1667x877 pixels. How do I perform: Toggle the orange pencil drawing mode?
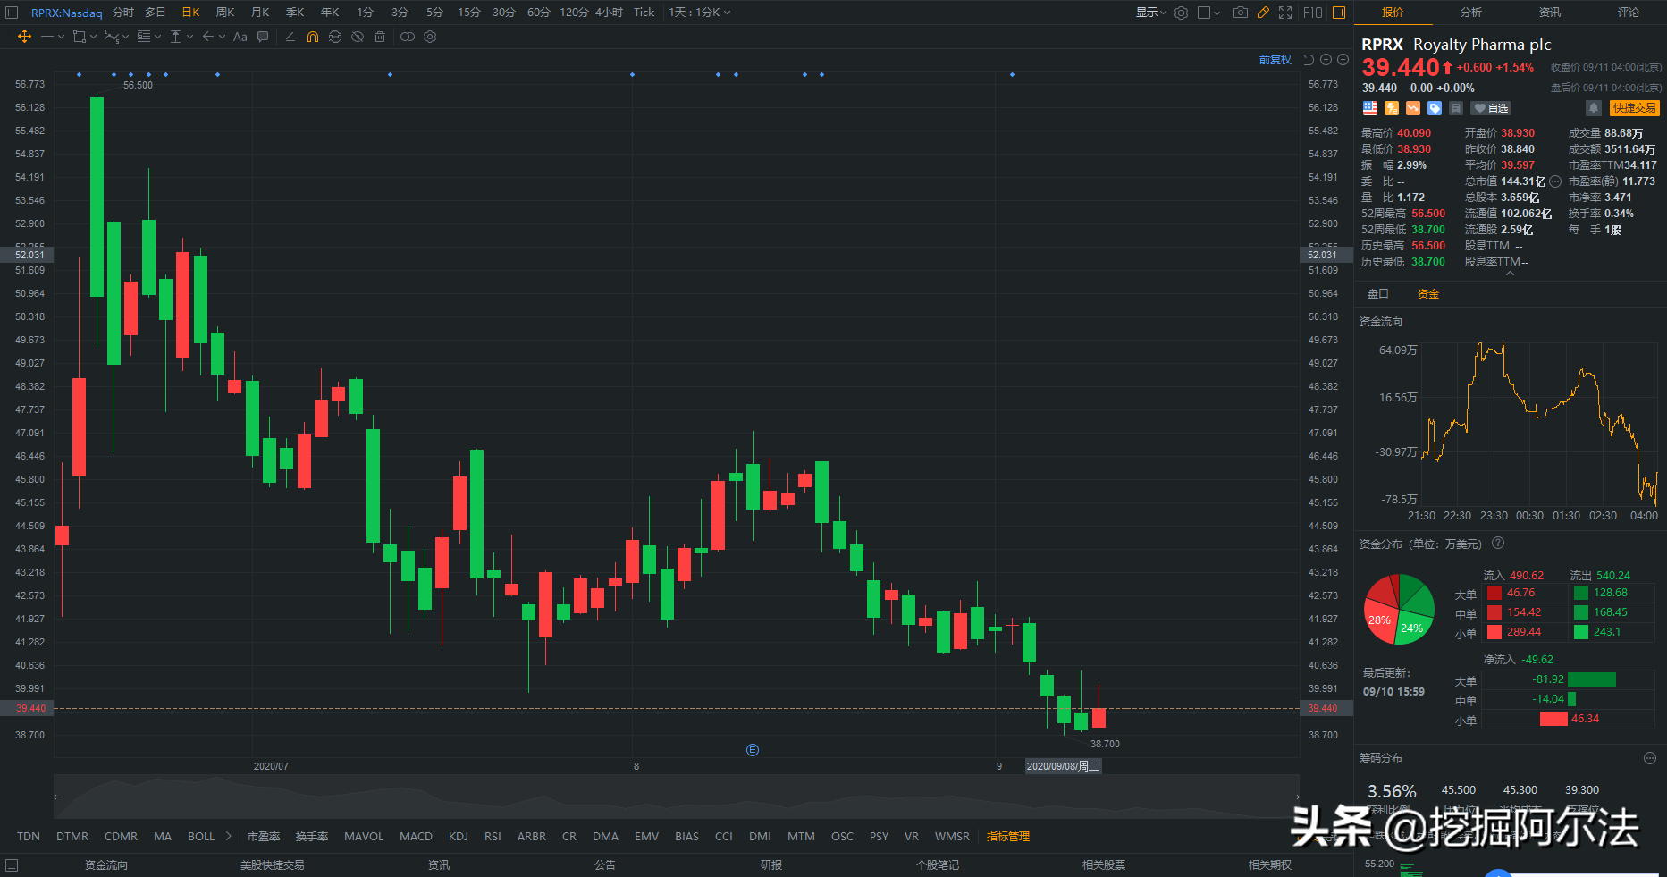1263,13
